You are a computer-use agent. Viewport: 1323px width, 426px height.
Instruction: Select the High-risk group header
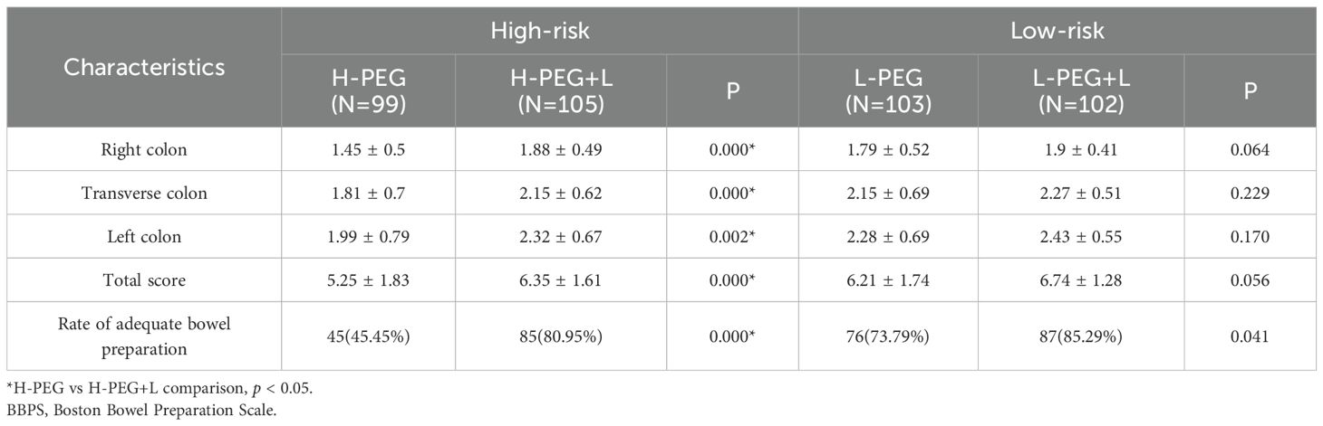(x=539, y=31)
